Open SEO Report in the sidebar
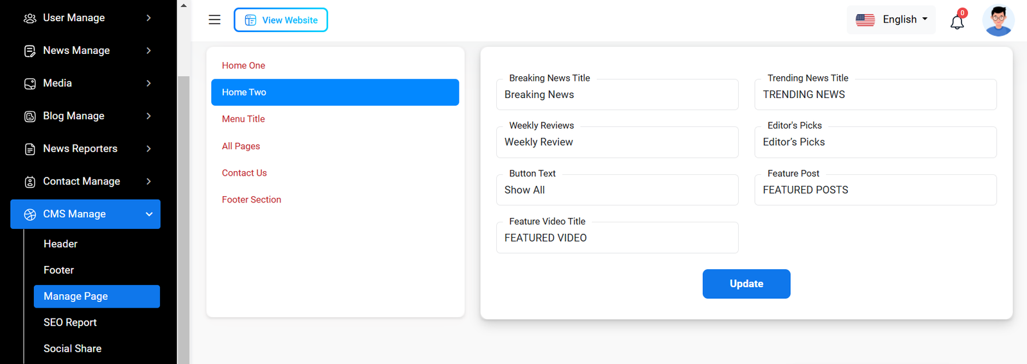This screenshot has width=1027, height=364. click(x=70, y=322)
